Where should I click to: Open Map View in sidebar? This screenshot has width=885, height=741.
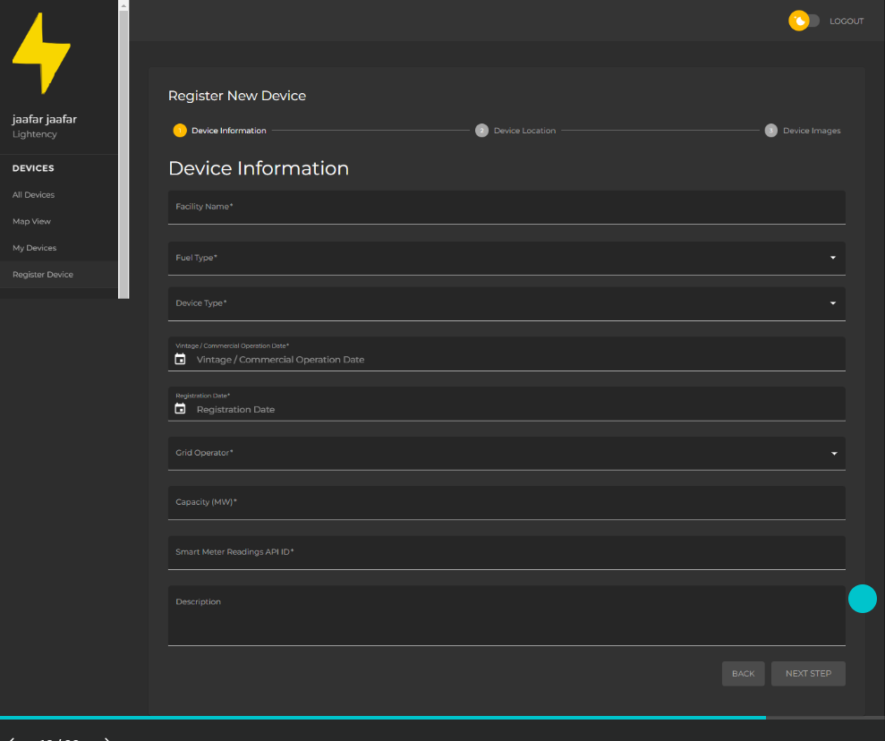click(x=31, y=221)
